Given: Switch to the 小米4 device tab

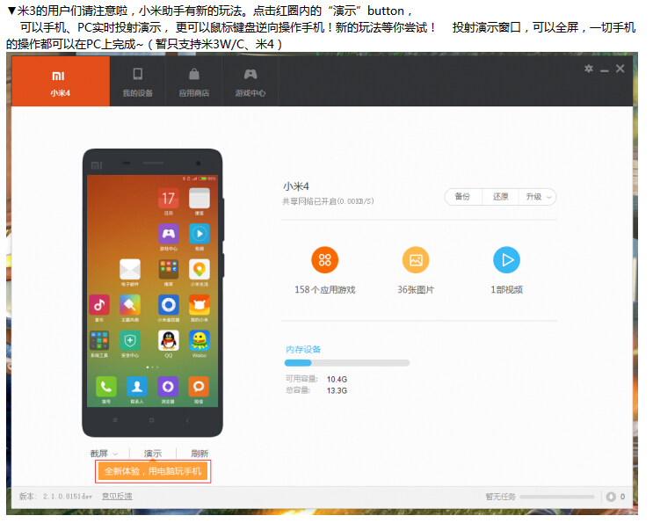Looking at the screenshot, I should 61,82.
